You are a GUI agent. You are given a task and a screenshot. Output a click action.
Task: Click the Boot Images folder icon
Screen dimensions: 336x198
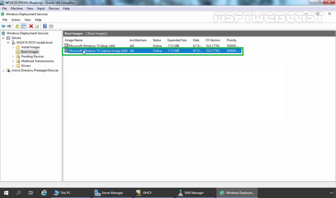pyautogui.click(x=18, y=52)
